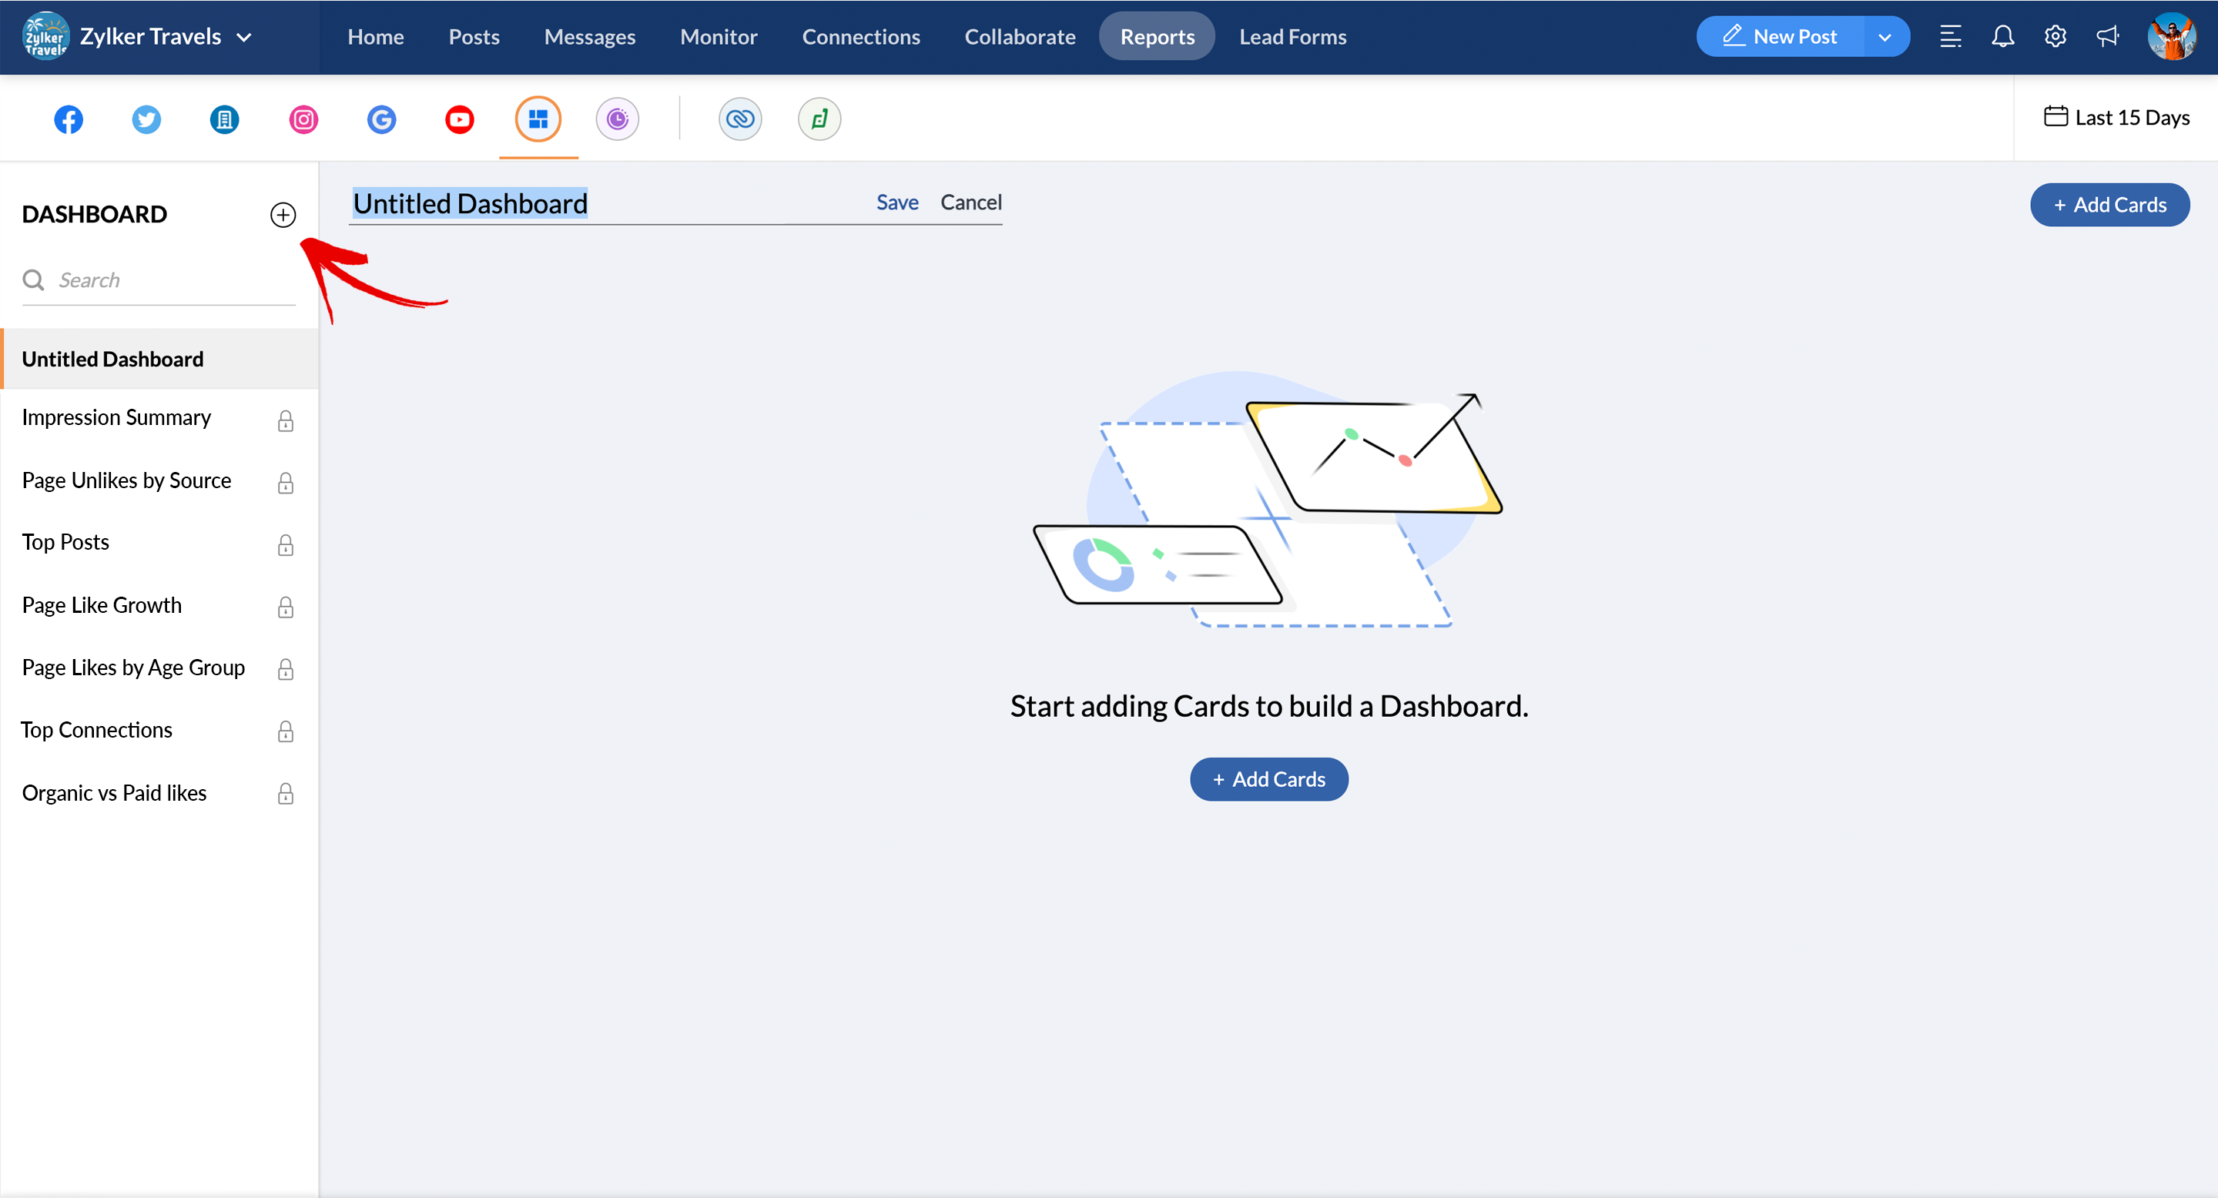The width and height of the screenshot is (2218, 1198).
Task: Open YouTube reports icon
Action: click(x=460, y=119)
